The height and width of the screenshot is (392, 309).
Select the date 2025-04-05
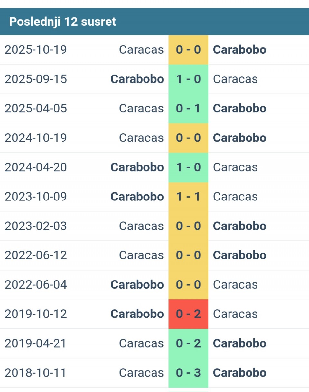click(36, 109)
